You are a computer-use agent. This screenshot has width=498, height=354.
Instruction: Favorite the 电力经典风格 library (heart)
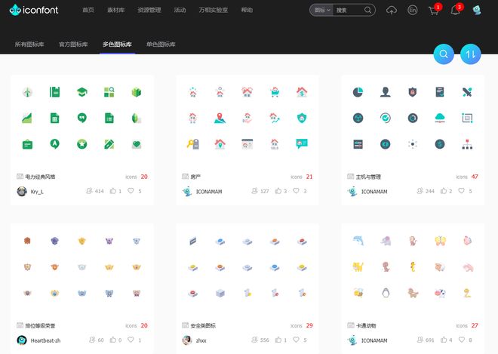click(131, 191)
